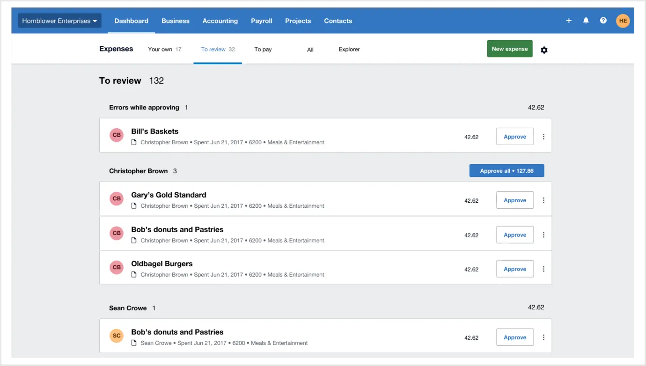Open the Accounting menu

pyautogui.click(x=220, y=21)
